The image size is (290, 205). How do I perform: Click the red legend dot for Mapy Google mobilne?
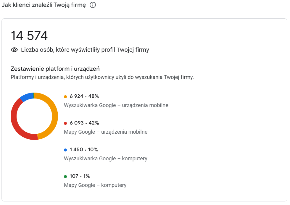(66, 123)
